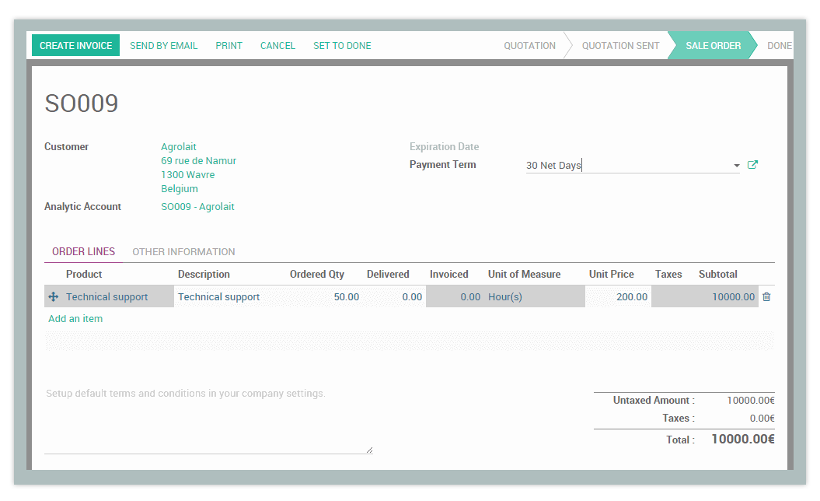The width and height of the screenshot is (820, 501).
Task: Select the Quotation stage in the status bar
Action: coord(529,45)
